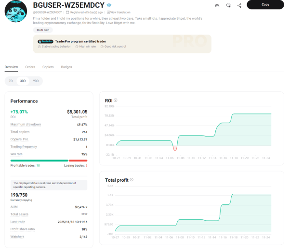Select the 7D time range
289x250 pixels.
coord(11,81)
